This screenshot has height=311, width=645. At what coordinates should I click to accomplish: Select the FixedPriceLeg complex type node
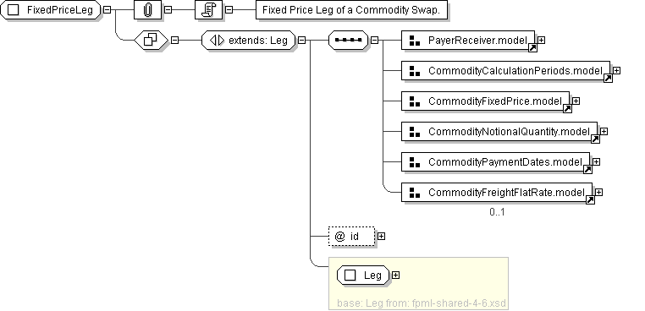point(50,10)
